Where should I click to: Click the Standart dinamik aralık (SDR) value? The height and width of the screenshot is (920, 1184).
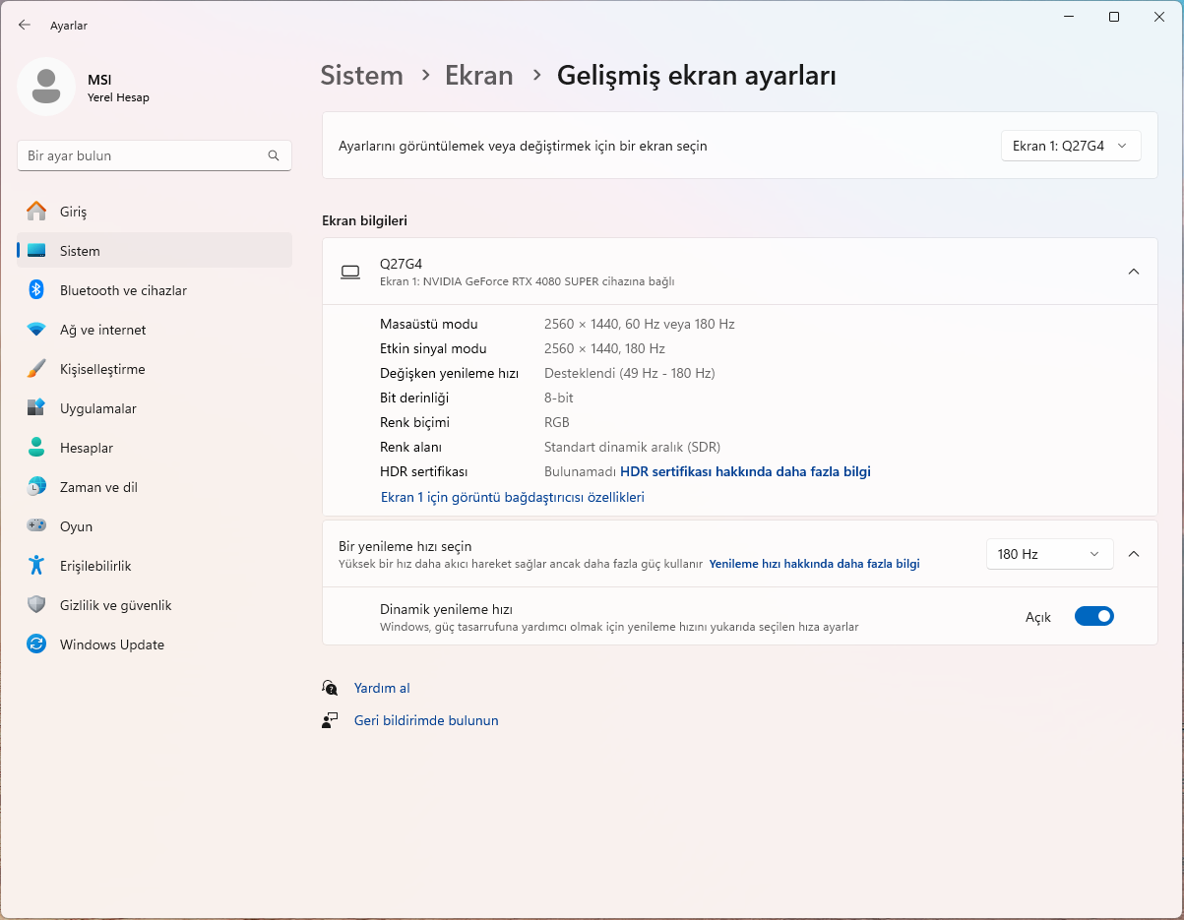click(632, 447)
